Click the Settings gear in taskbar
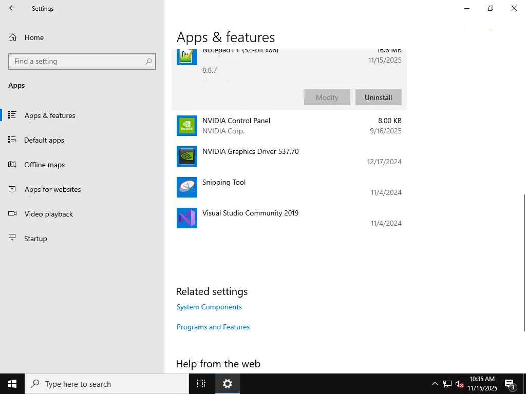This screenshot has height=394, width=526. pos(227,384)
